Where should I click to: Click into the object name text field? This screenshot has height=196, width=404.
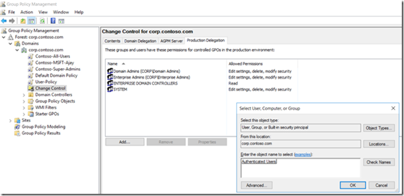(x=300, y=168)
